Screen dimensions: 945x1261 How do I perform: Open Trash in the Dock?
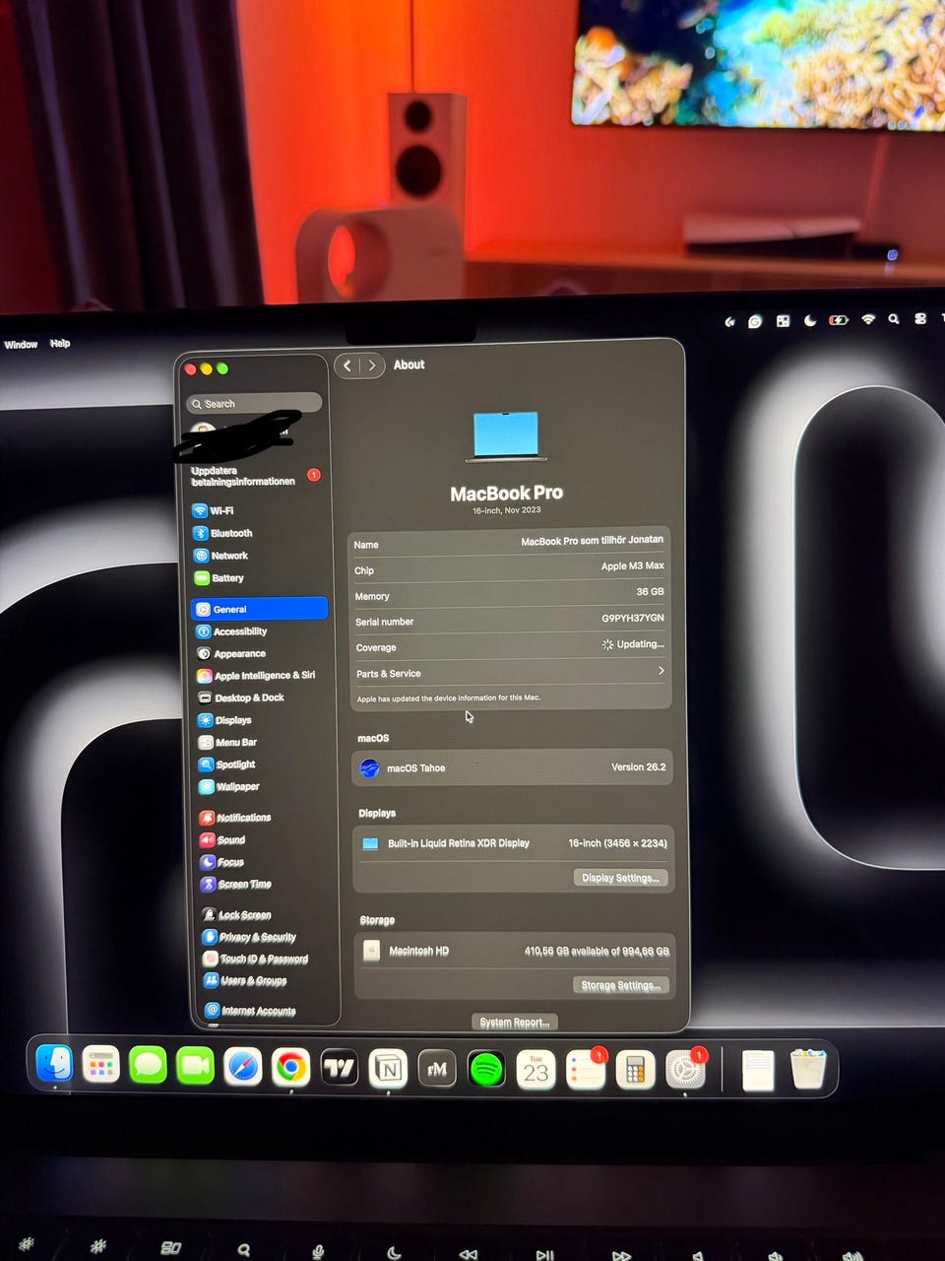point(808,1069)
